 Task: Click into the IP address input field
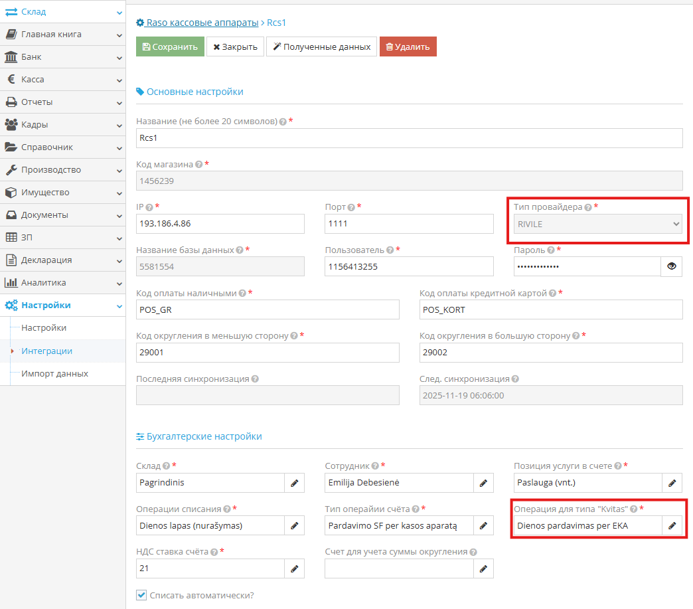(x=220, y=224)
